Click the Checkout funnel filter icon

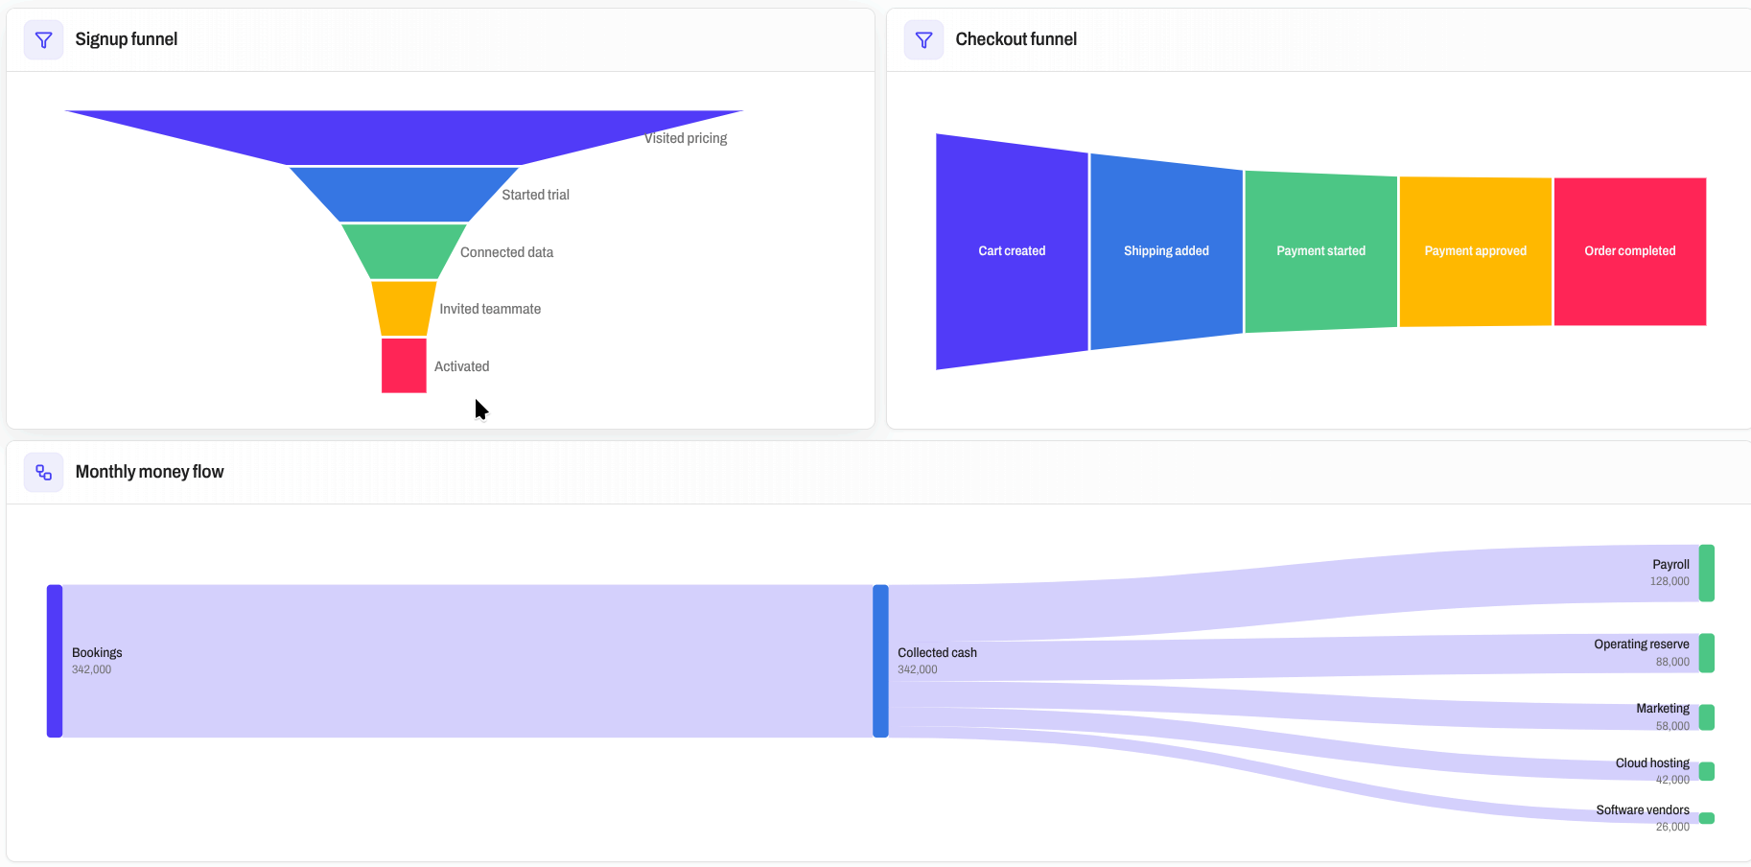[x=923, y=40]
